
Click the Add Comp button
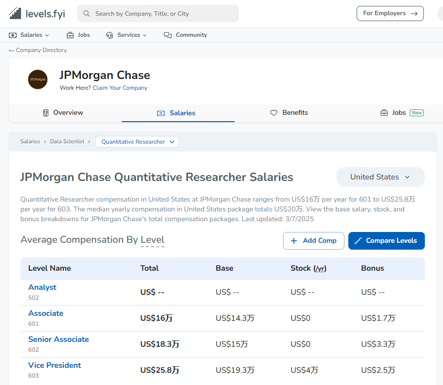(313, 241)
